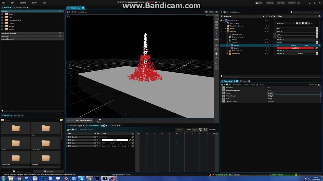Click the TRACKS button in function editor
This screenshot has height=181, width=323.
click(179, 130)
